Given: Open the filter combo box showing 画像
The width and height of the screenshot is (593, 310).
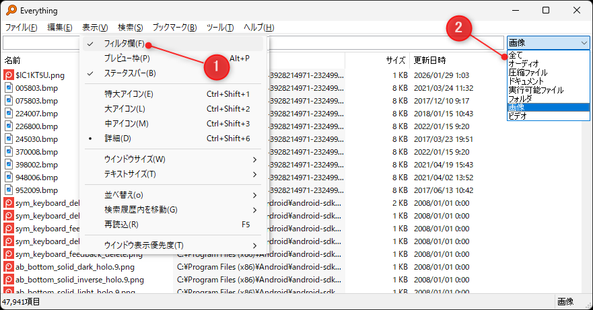Looking at the screenshot, I should click(x=549, y=43).
